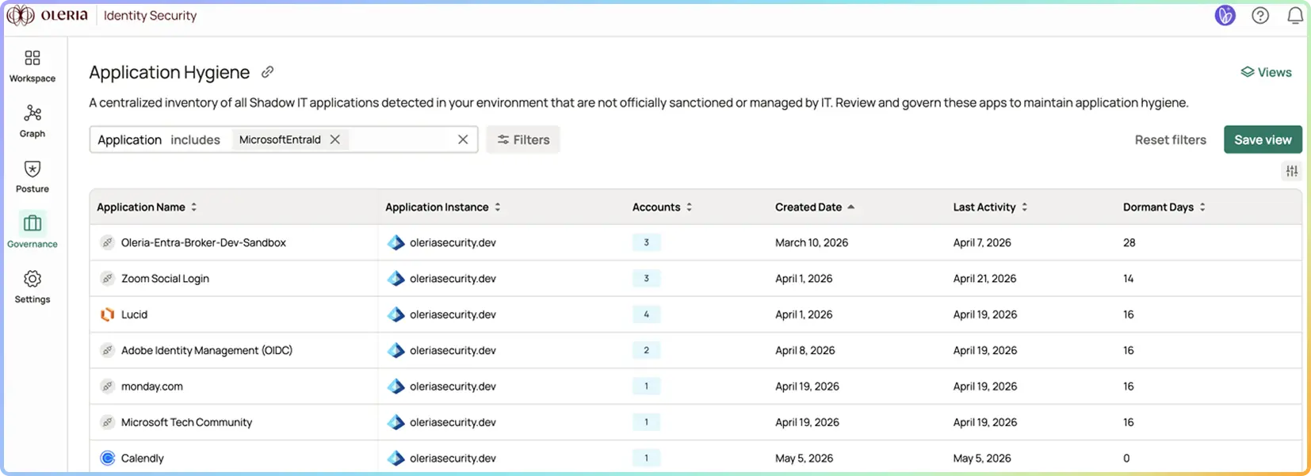
Task: Clear the entire Application filter field
Action: point(463,139)
